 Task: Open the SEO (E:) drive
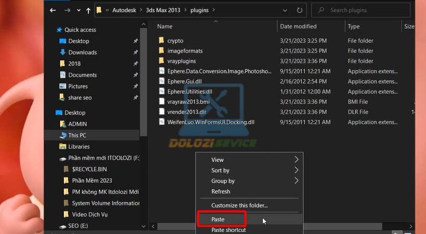pos(78,226)
